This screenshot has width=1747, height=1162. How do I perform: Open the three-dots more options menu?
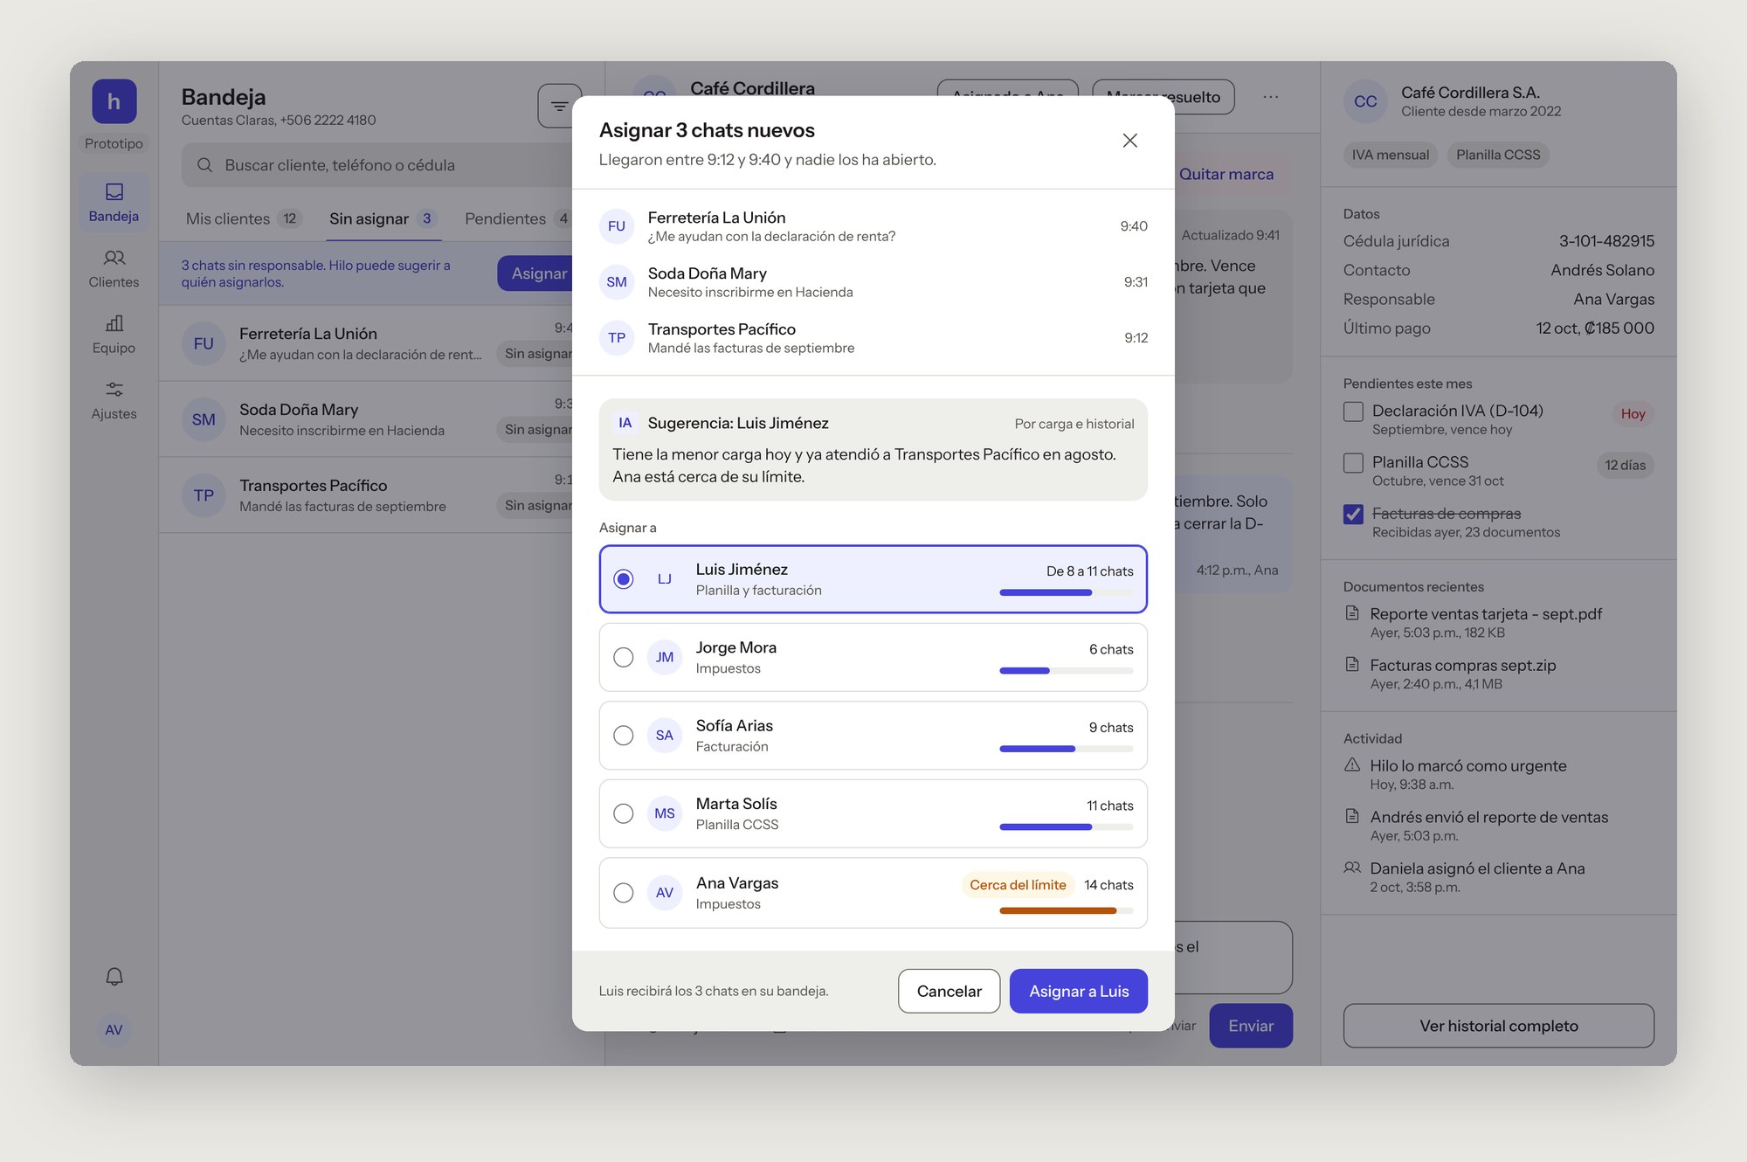tap(1270, 97)
